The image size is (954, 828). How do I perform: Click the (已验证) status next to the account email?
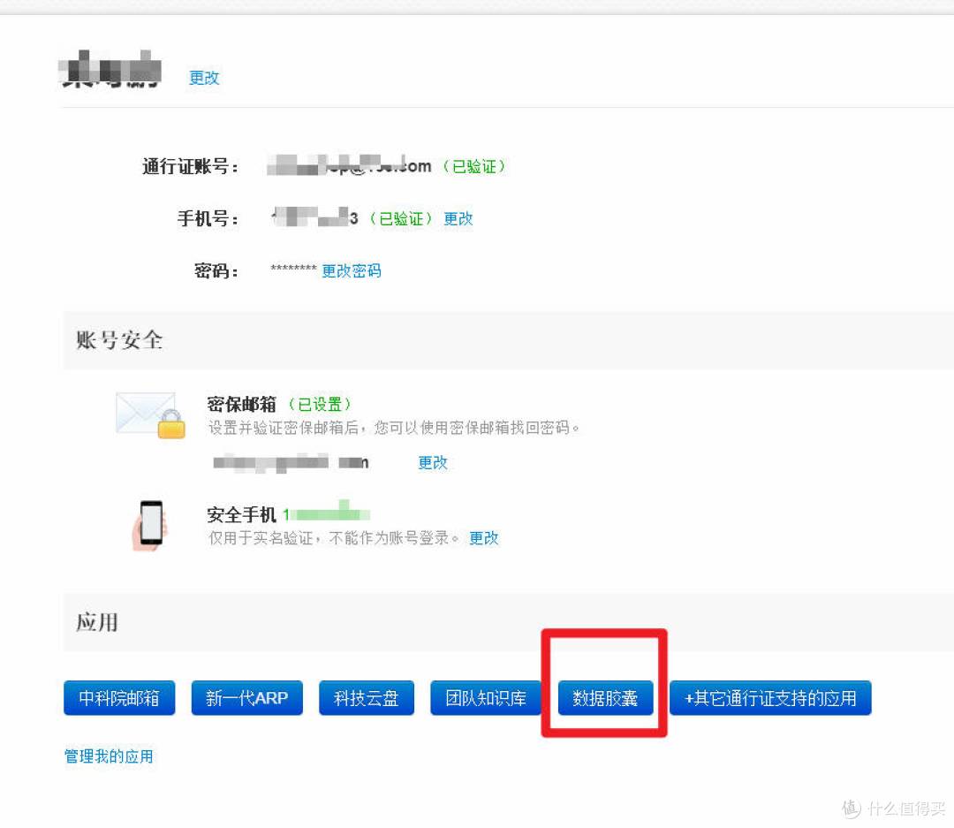tap(474, 166)
